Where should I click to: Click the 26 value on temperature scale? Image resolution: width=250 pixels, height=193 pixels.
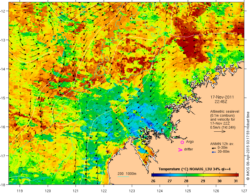tap(153, 181)
